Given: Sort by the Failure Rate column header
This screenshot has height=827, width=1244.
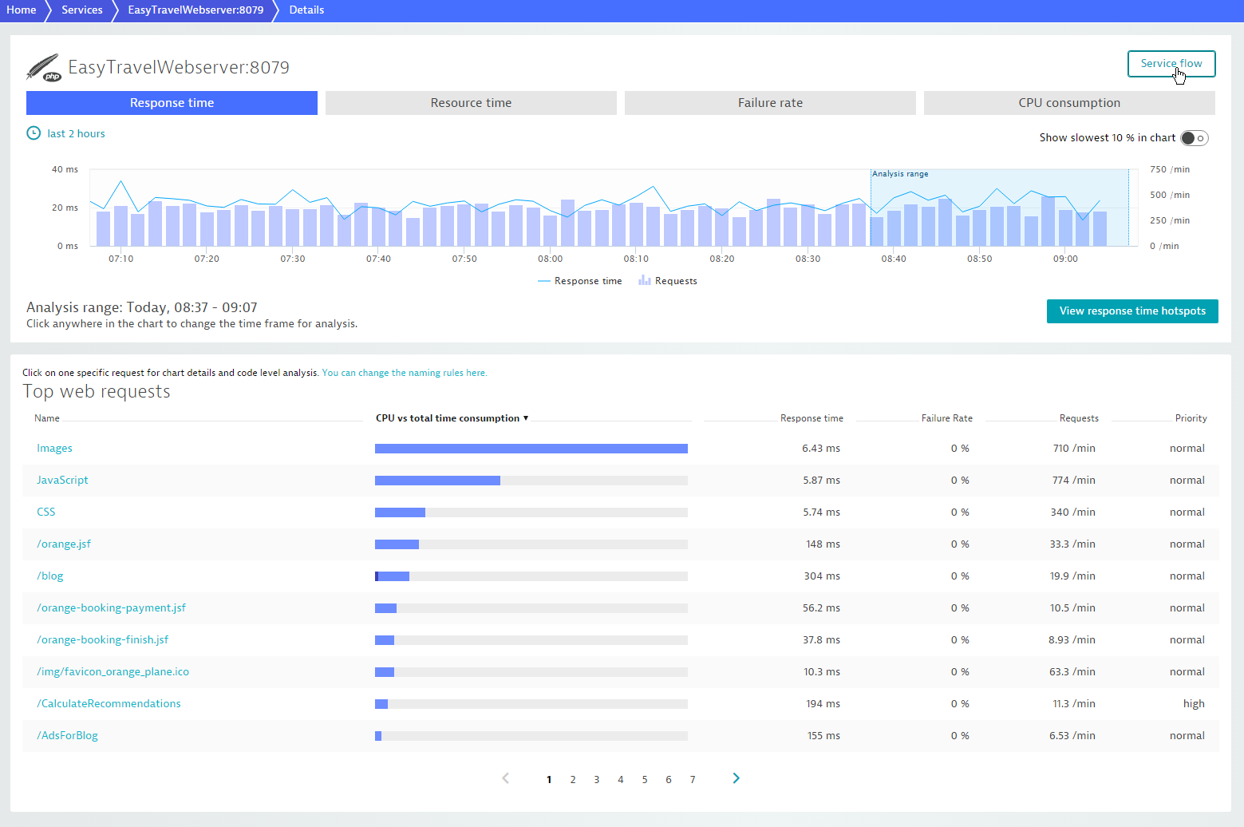Looking at the screenshot, I should click(x=947, y=418).
